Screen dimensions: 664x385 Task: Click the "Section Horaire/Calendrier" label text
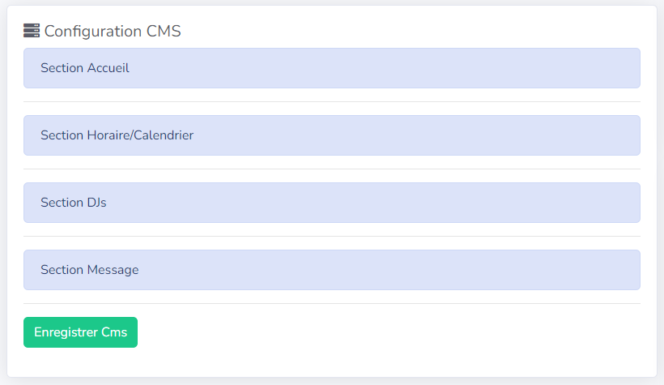coord(117,135)
